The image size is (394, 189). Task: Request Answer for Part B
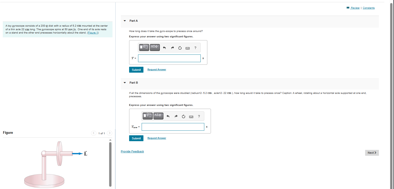[157, 138]
